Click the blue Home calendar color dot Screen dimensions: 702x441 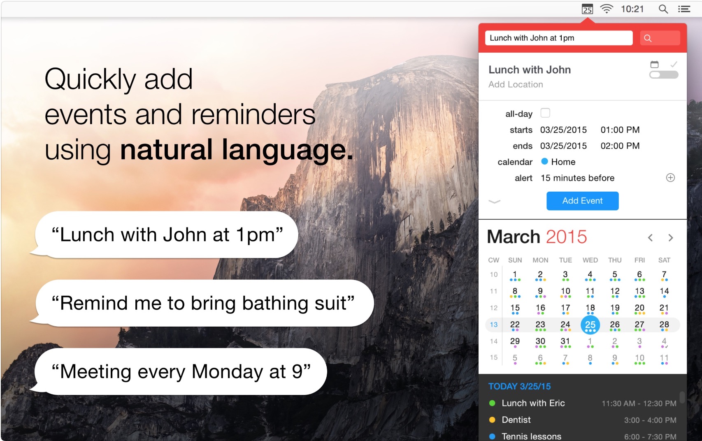(x=544, y=161)
